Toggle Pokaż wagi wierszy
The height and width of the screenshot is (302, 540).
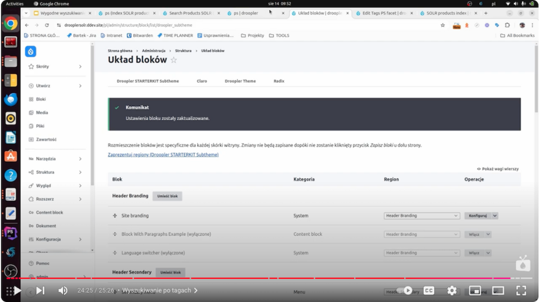pos(498,169)
